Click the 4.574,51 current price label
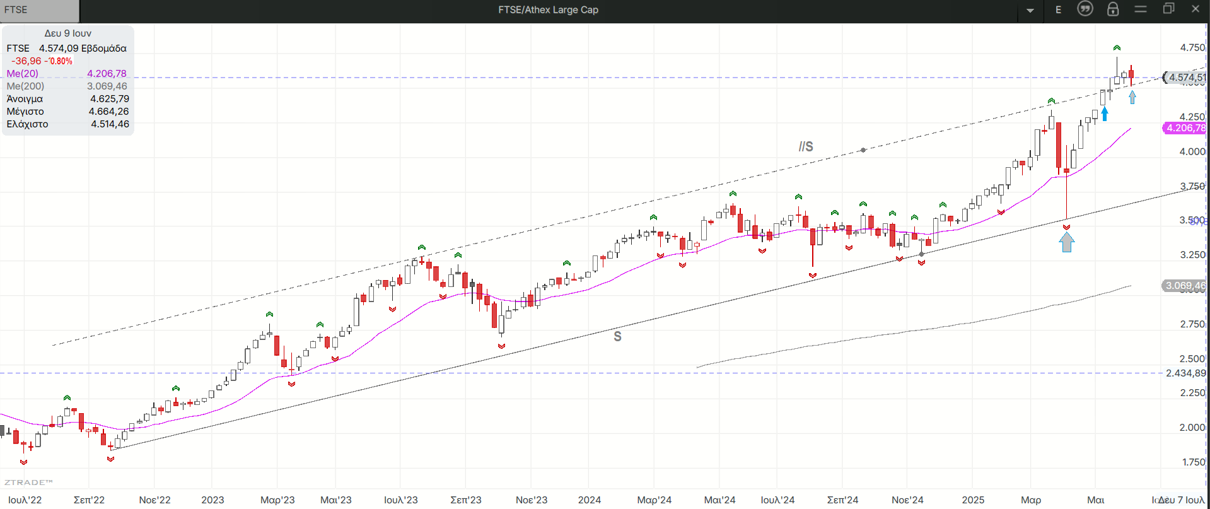Viewport: 1210px width, 509px height. click(1185, 78)
